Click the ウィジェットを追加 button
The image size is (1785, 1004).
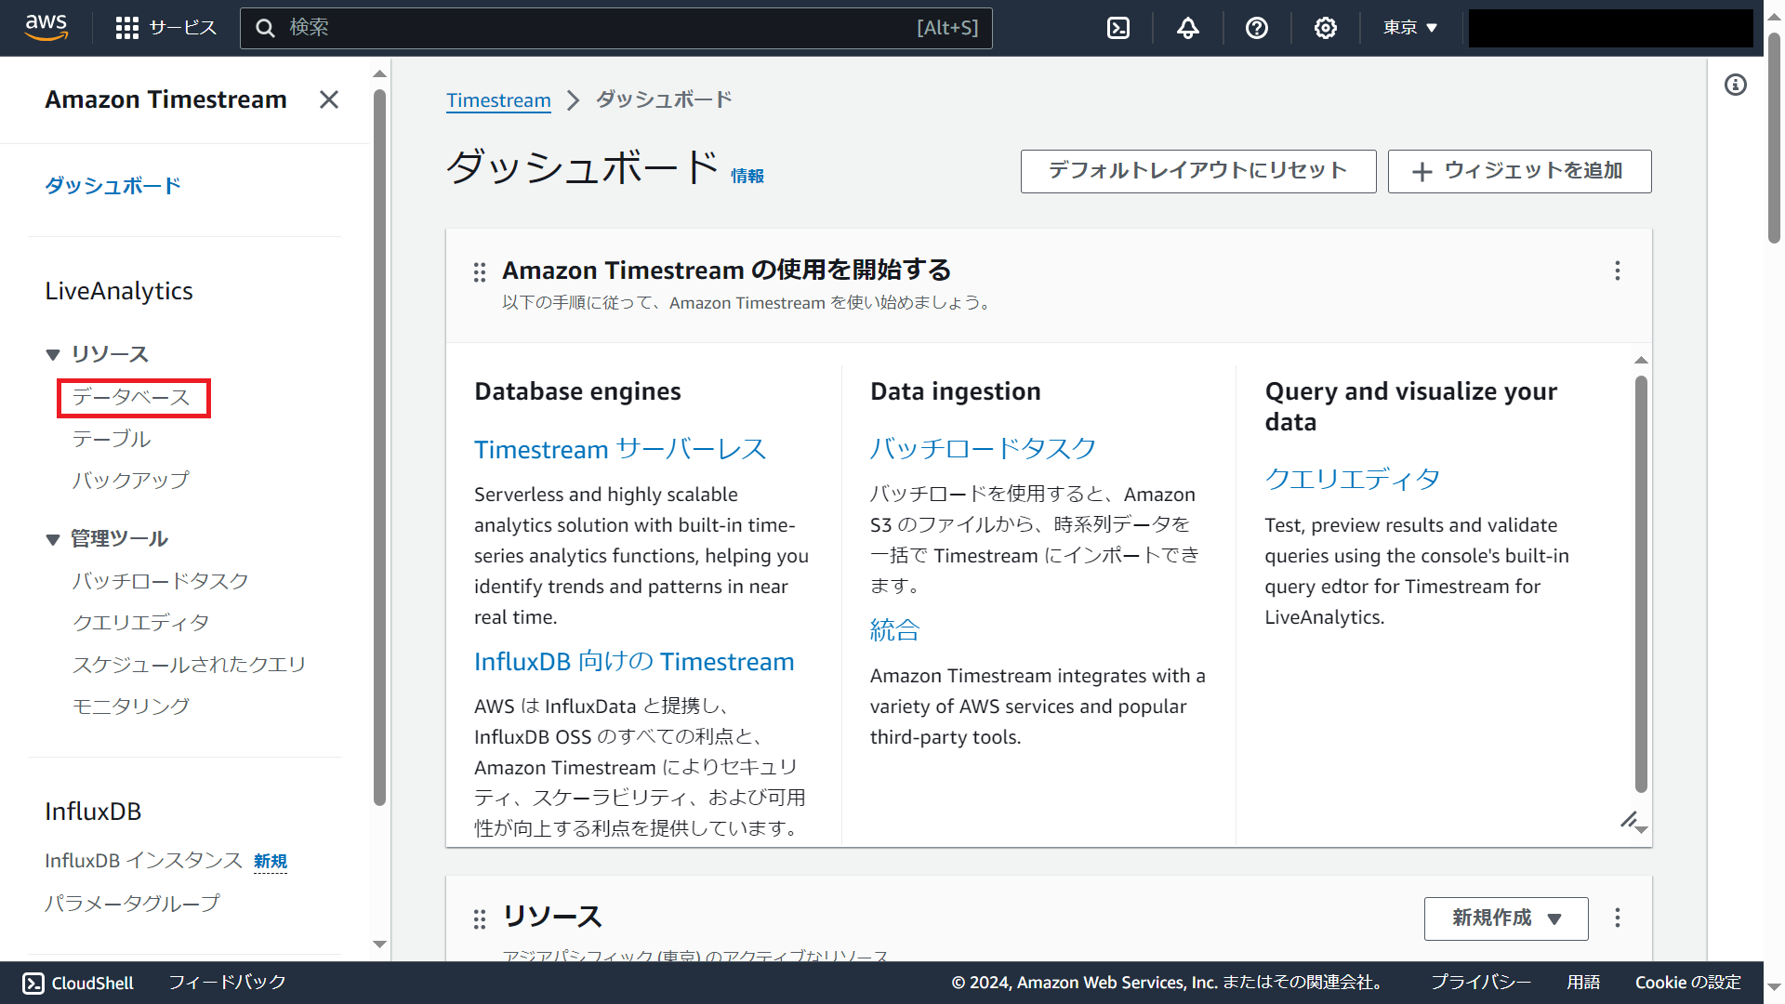[x=1519, y=171]
